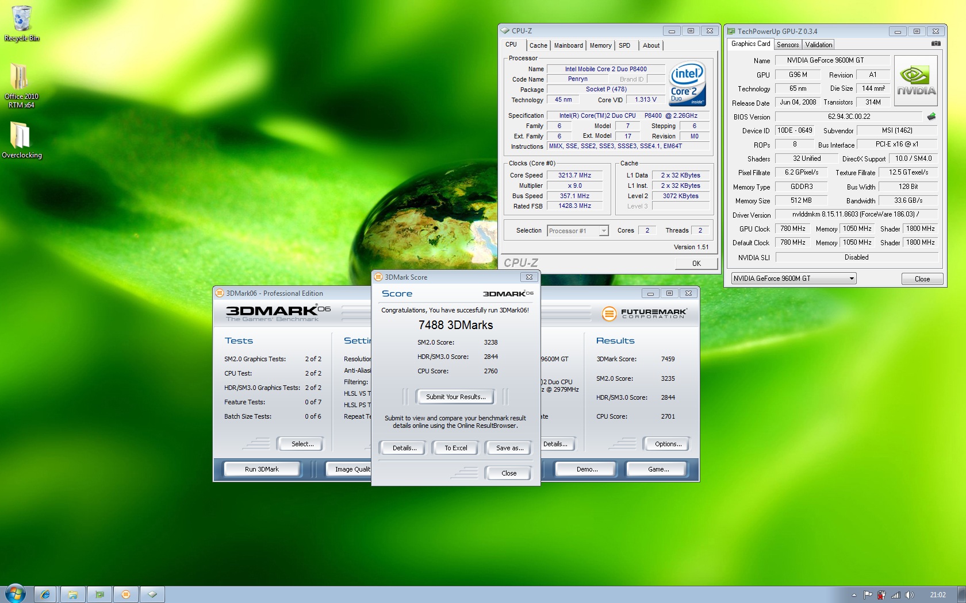Viewport: 966px width, 603px height.
Task: Open the Recycle Bin desktop icon
Action: [x=22, y=24]
